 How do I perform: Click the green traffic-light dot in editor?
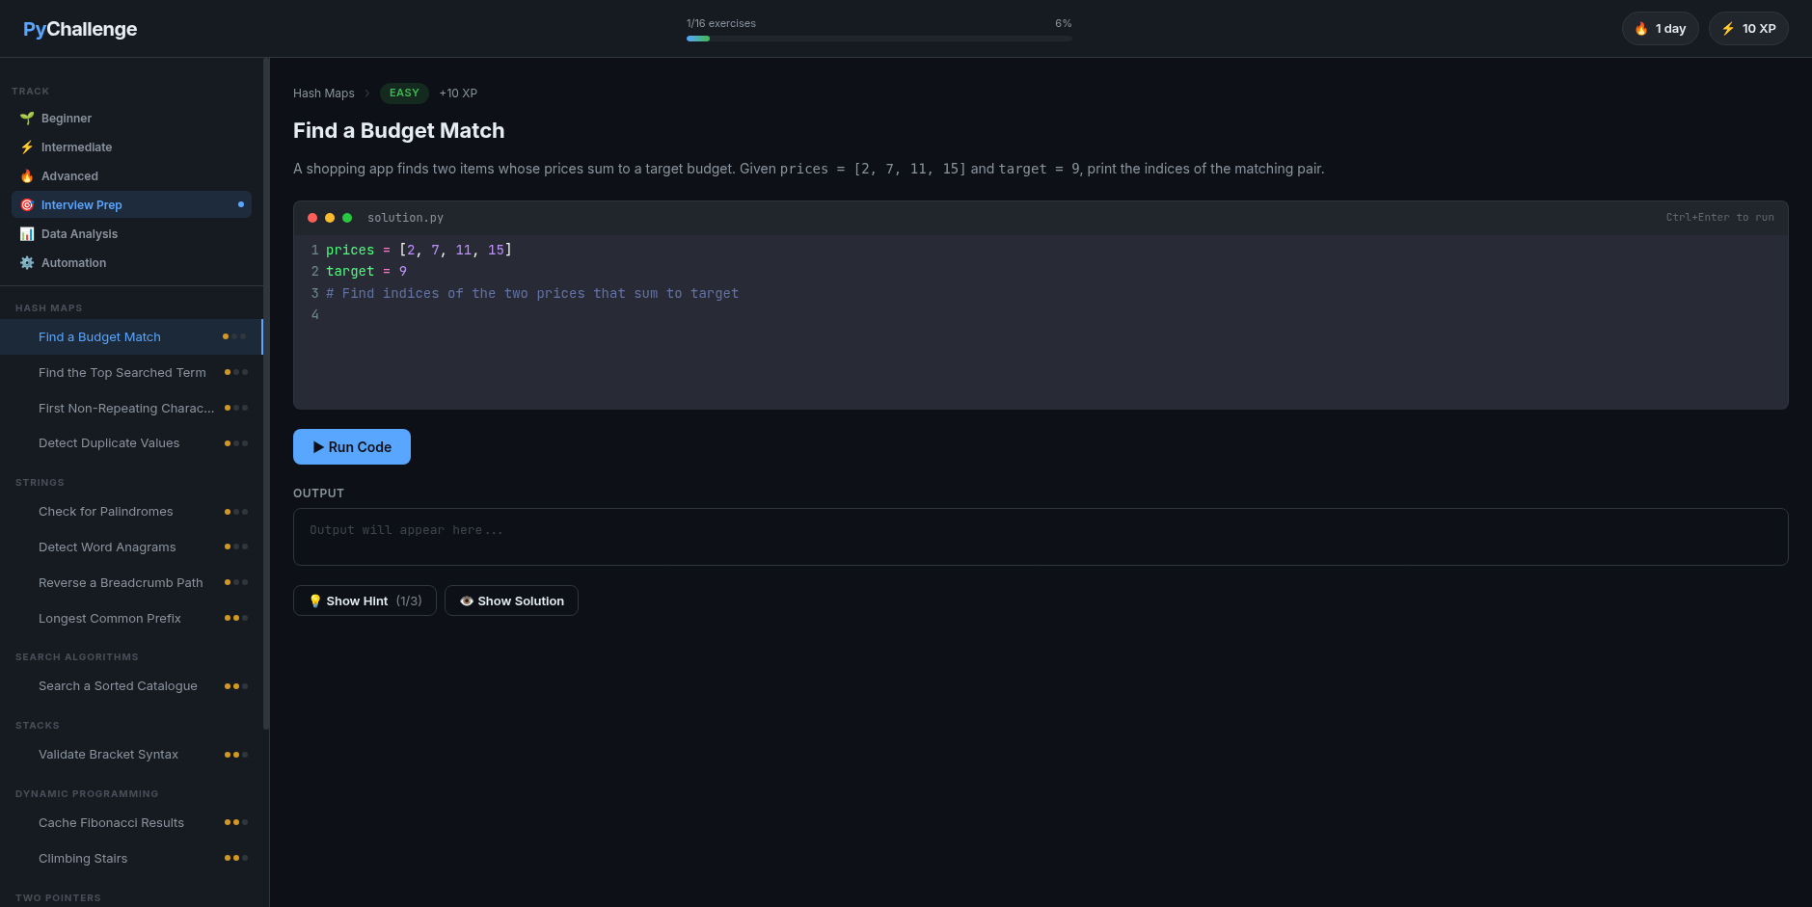pyautogui.click(x=346, y=218)
